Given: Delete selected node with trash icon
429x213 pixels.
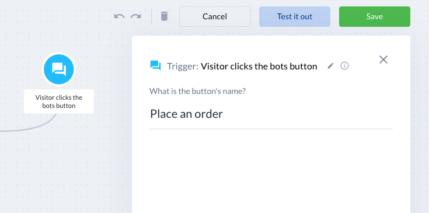Looking at the screenshot, I should click(164, 16).
